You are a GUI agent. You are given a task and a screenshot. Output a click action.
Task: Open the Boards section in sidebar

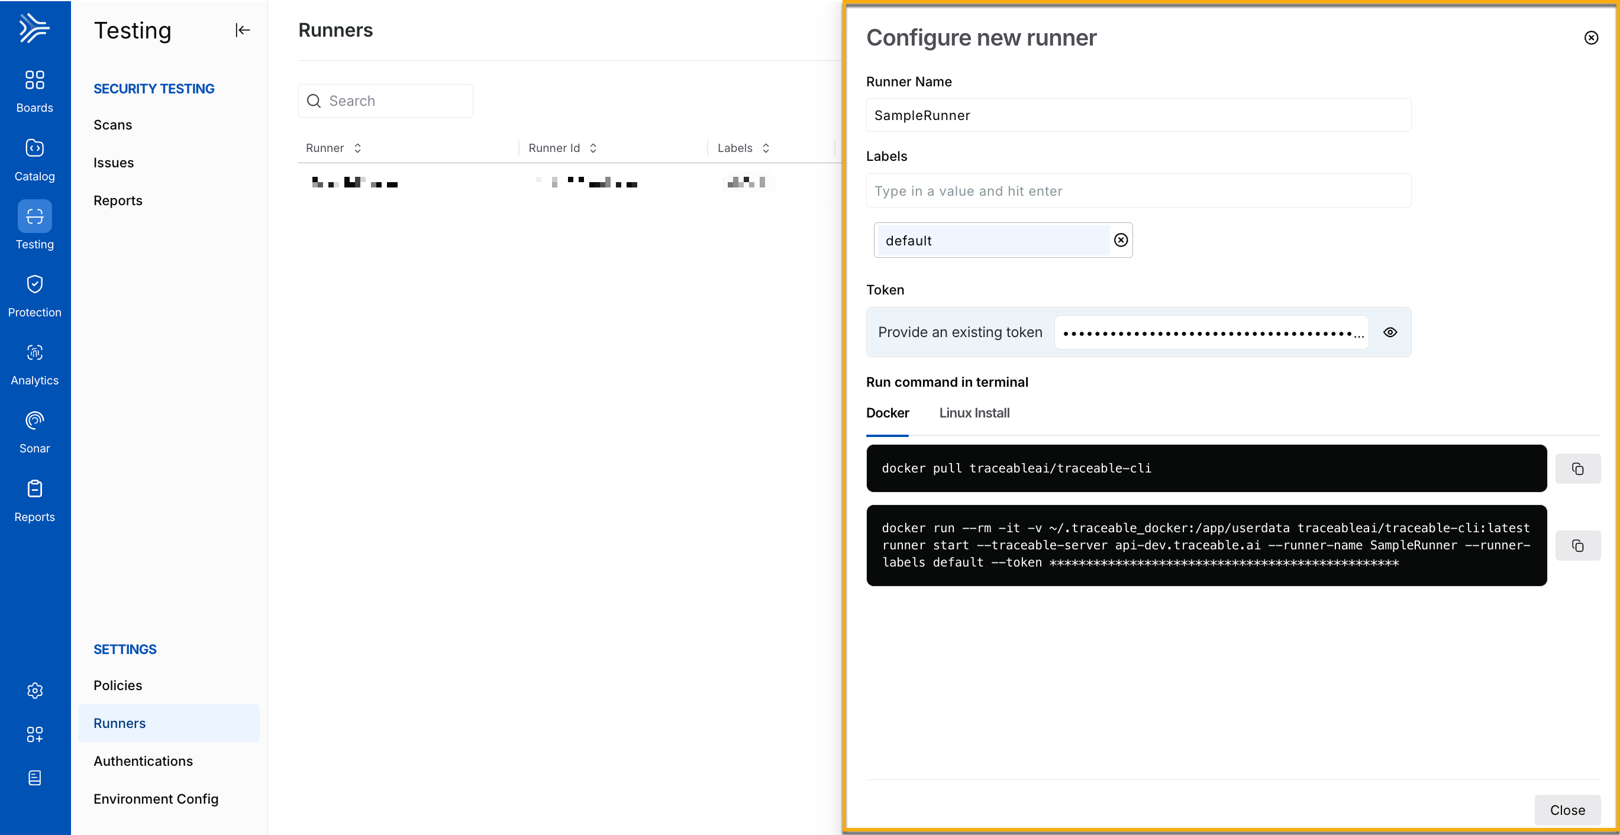tap(34, 91)
